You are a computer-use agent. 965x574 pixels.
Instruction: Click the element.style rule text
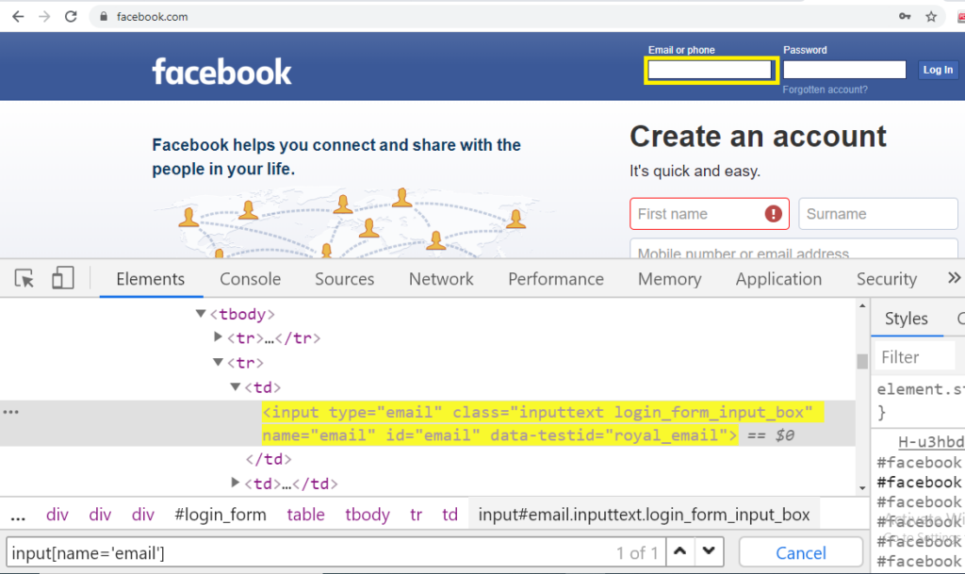[920, 389]
